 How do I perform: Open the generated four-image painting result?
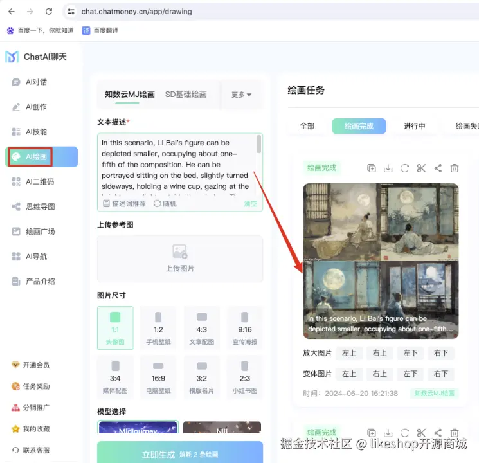point(381,261)
